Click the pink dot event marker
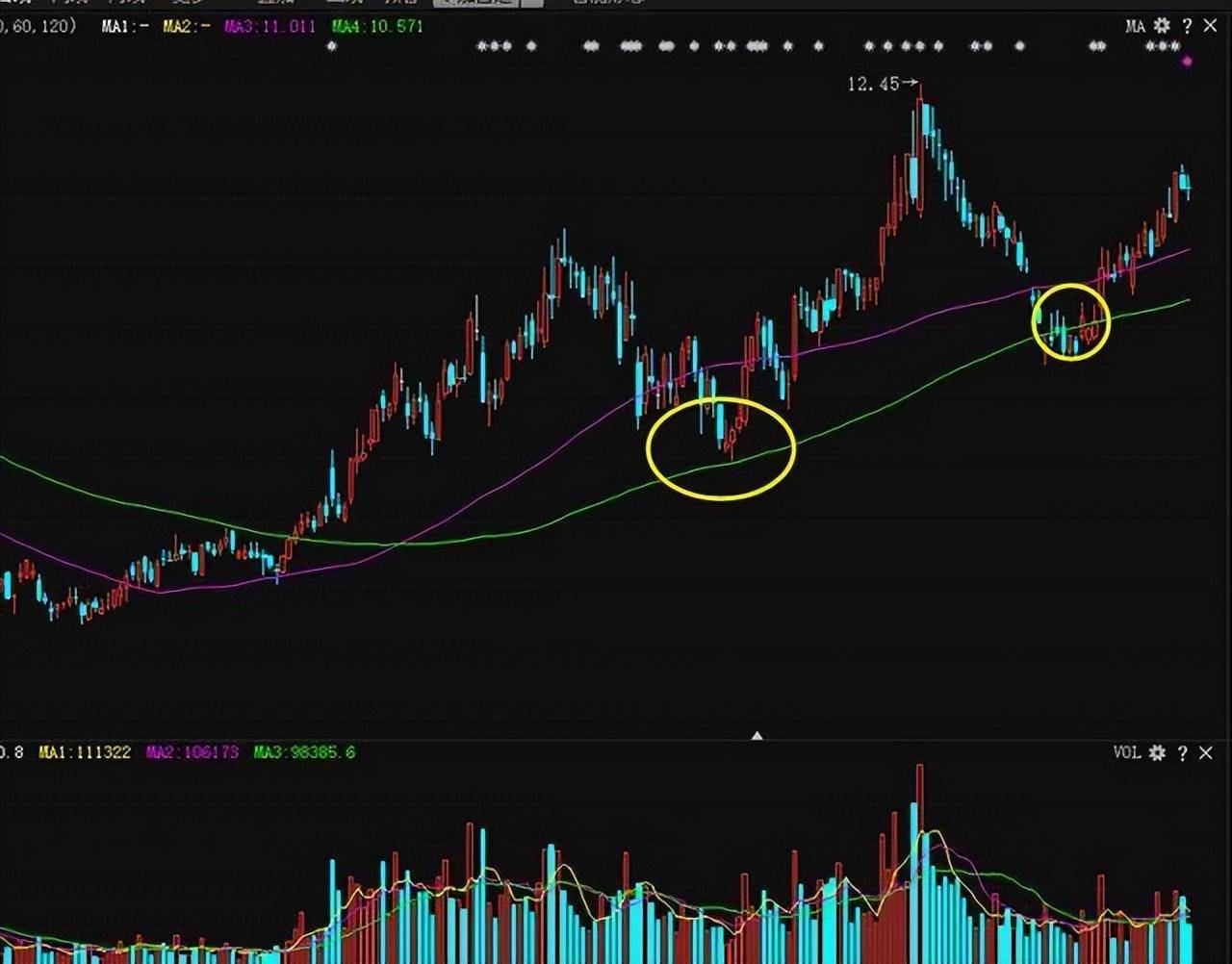Viewport: 1232px width, 964px height. (x=1187, y=62)
